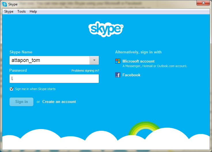Open the Help menu
The height and width of the screenshot is (152, 212).
click(x=33, y=11)
